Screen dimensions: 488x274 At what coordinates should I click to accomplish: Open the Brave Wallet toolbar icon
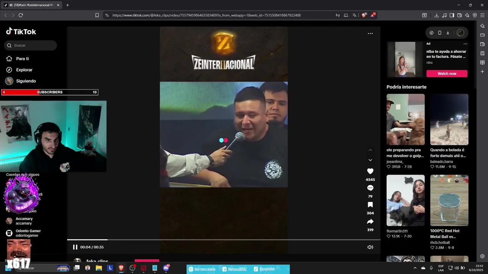(459, 15)
